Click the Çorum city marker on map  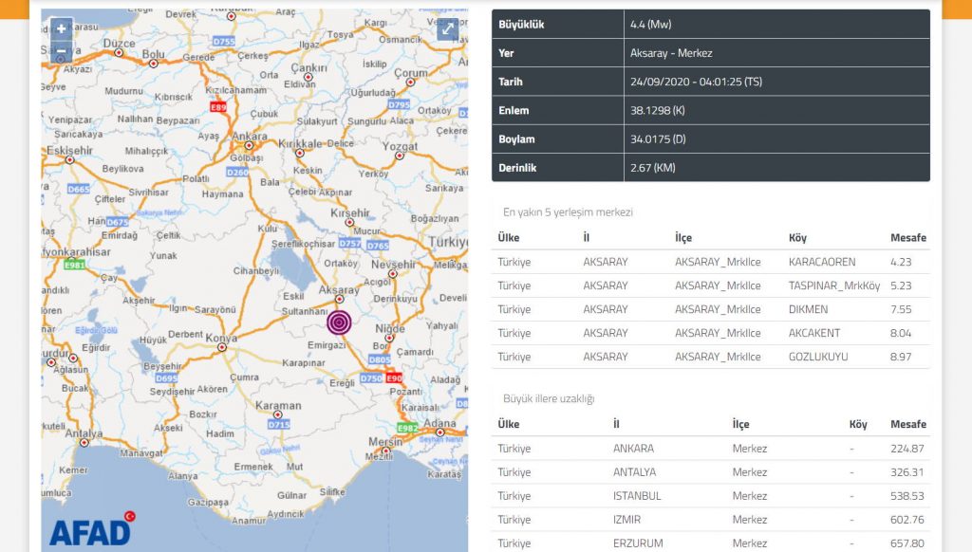[410, 82]
